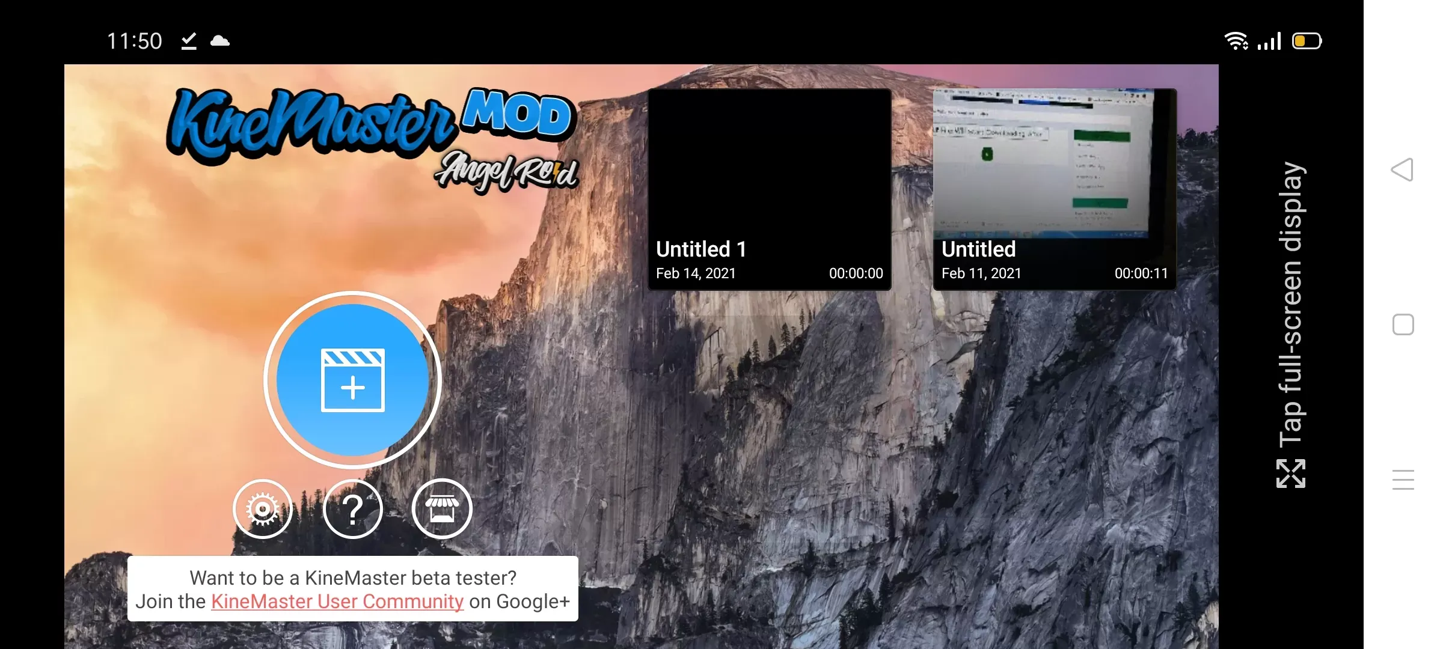Click the 11:50 clock in status bar
The width and height of the screenshot is (1443, 649).
[x=135, y=41]
